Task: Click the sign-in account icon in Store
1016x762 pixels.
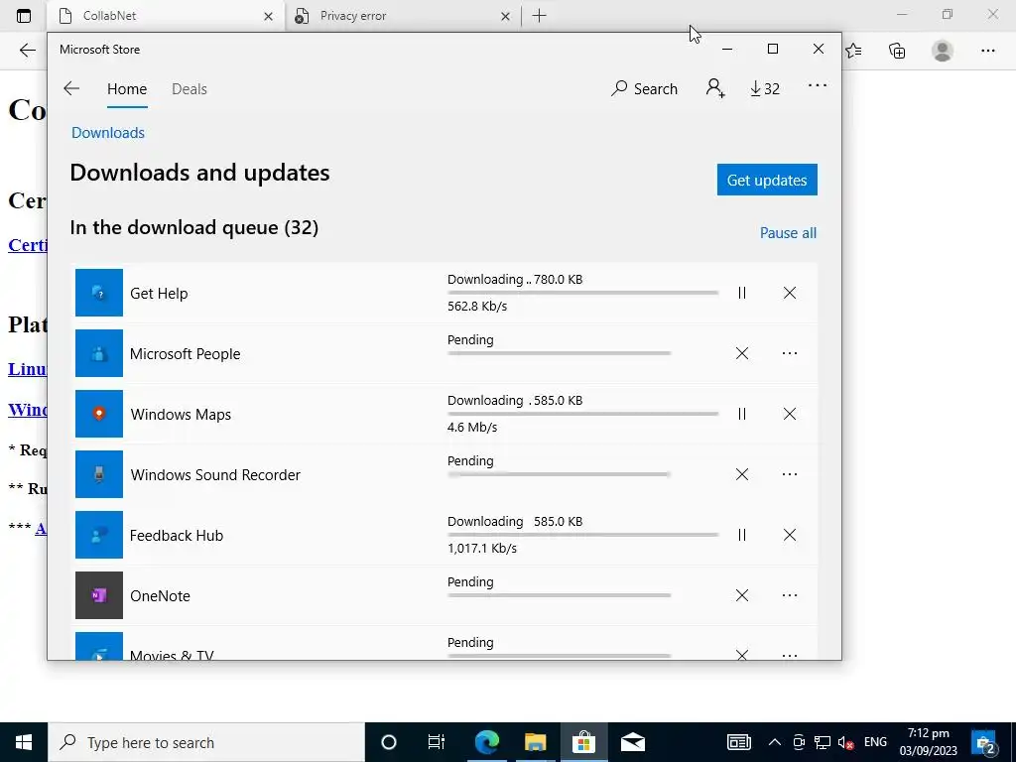Action: click(x=715, y=88)
